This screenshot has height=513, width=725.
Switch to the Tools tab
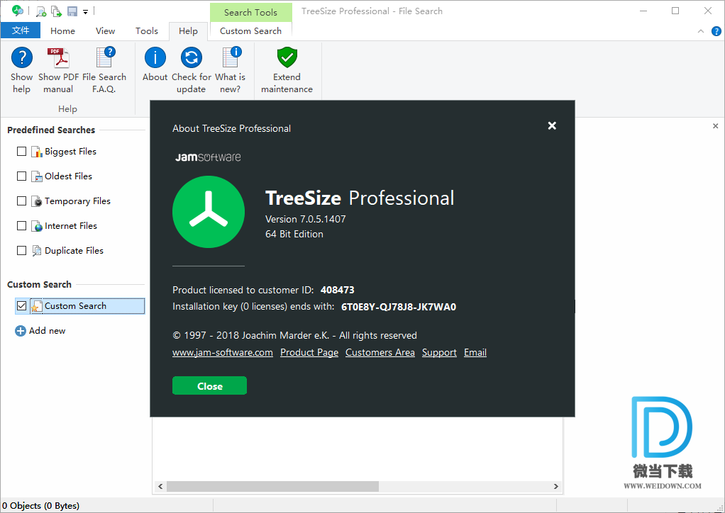click(x=147, y=31)
